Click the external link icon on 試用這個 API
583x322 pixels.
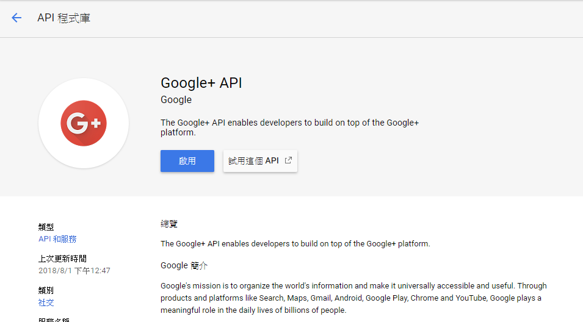click(289, 161)
